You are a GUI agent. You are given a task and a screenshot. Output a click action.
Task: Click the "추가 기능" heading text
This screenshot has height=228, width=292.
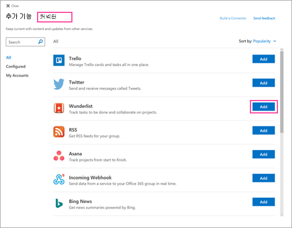coord(19,16)
